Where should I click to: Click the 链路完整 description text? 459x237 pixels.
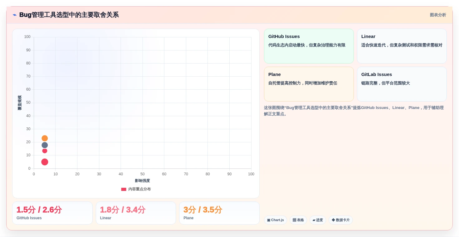386,83
